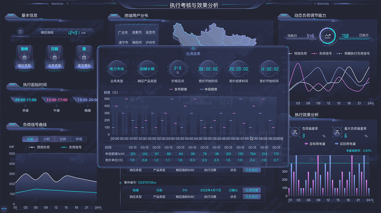Screen dimensions: 381x213
Task: Click the diamond icon beside 事件编号 122278726xx
Action: (x=120, y=183)
